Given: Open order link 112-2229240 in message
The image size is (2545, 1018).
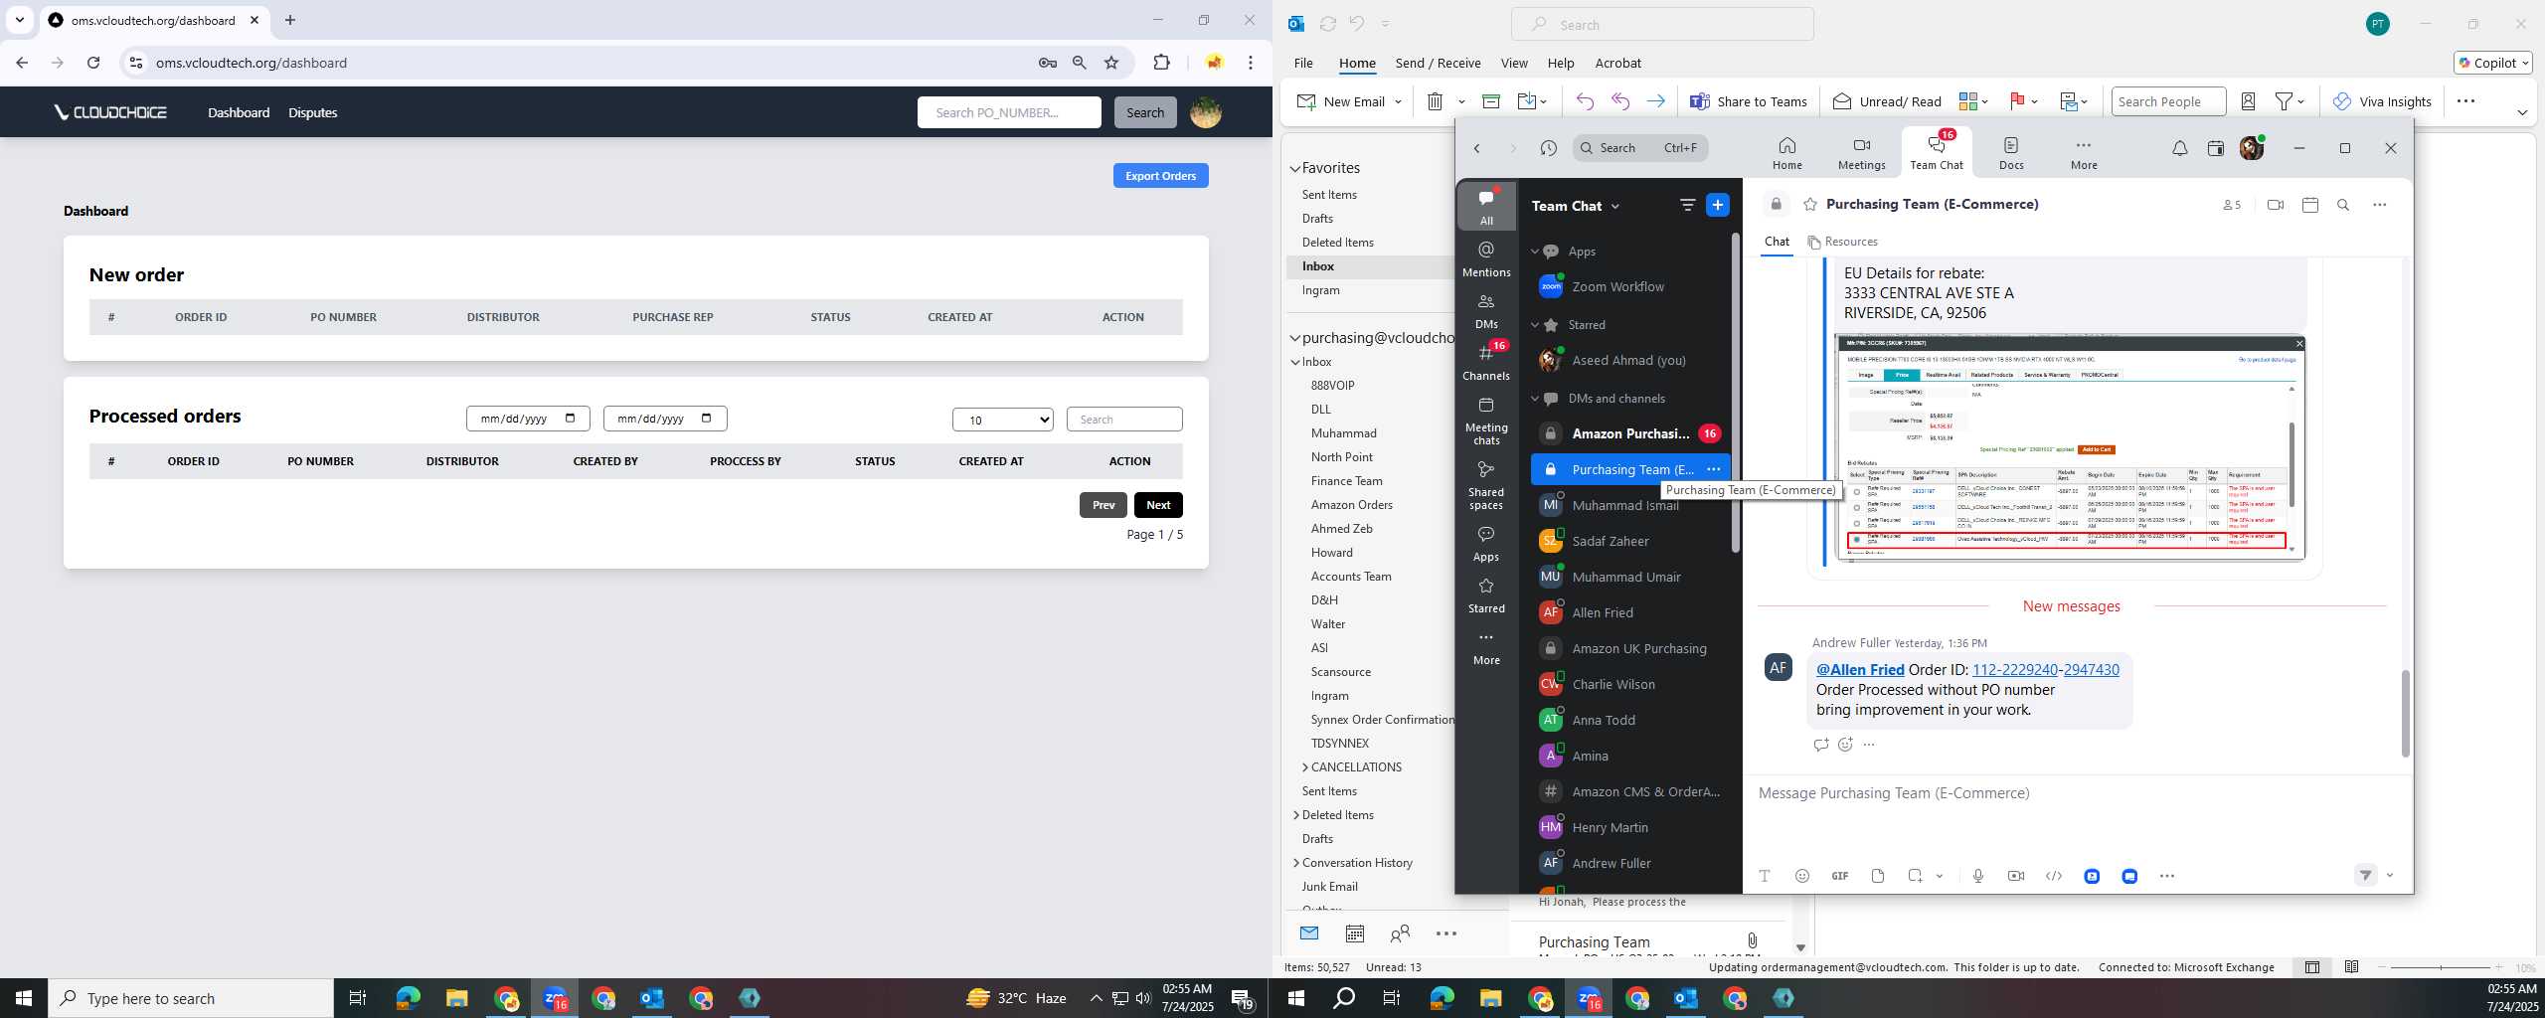Looking at the screenshot, I should point(2014,670).
